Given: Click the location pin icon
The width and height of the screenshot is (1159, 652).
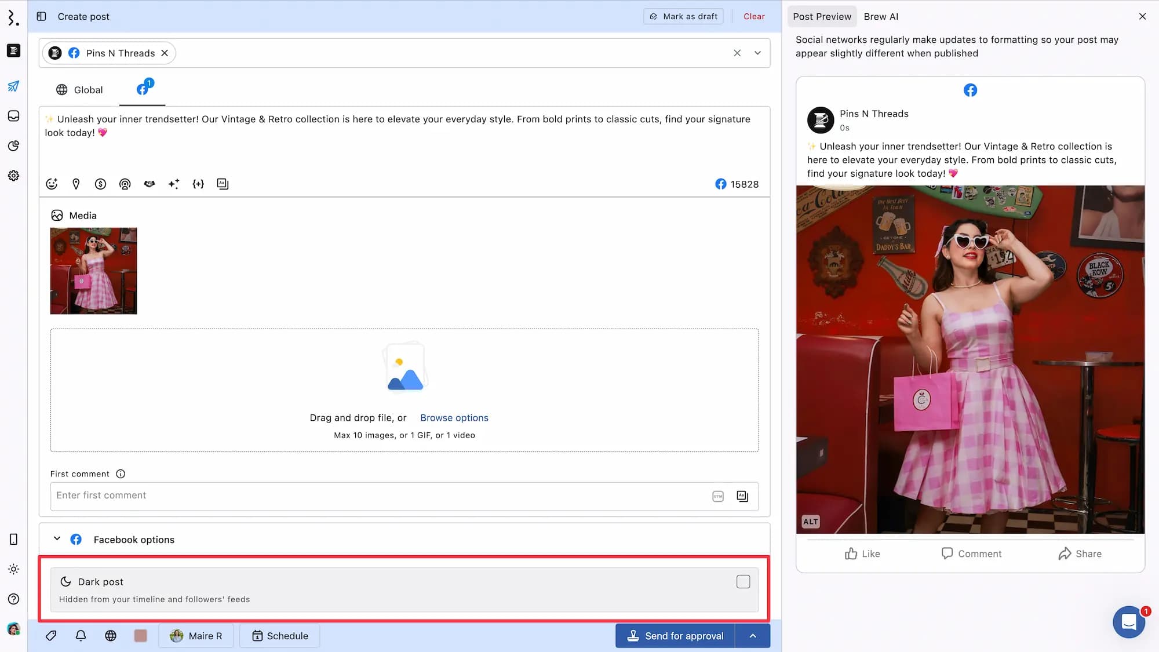Looking at the screenshot, I should point(76,184).
